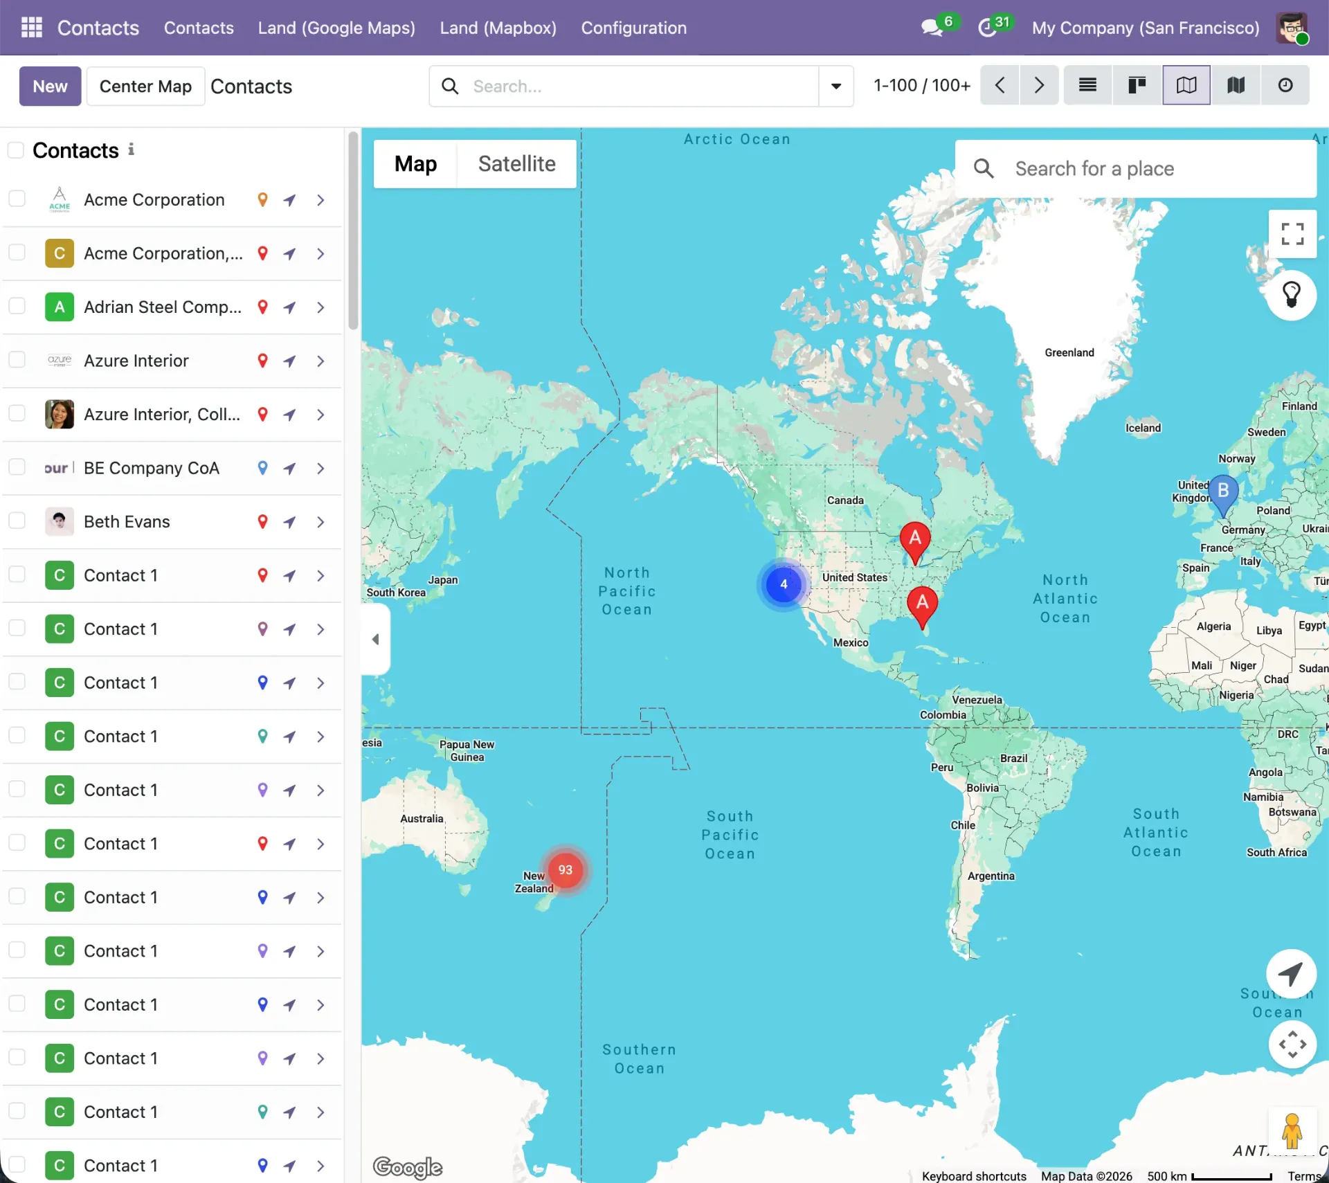Click the map camera pan control
Viewport: 1329px width, 1183px height.
(x=1292, y=1044)
